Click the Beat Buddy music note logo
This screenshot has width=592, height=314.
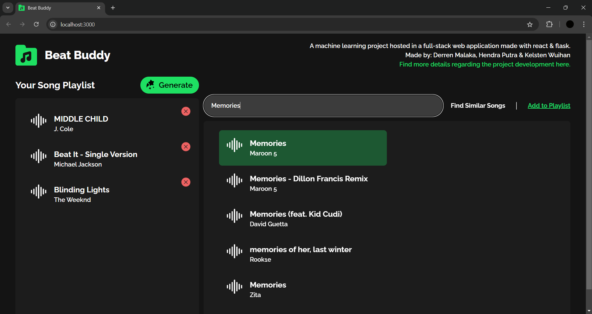click(x=26, y=55)
